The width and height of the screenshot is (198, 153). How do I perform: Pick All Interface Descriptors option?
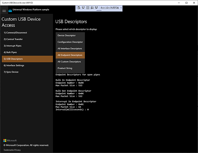tap(70, 48)
